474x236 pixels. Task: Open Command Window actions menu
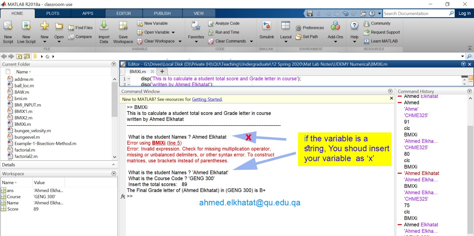click(390, 91)
